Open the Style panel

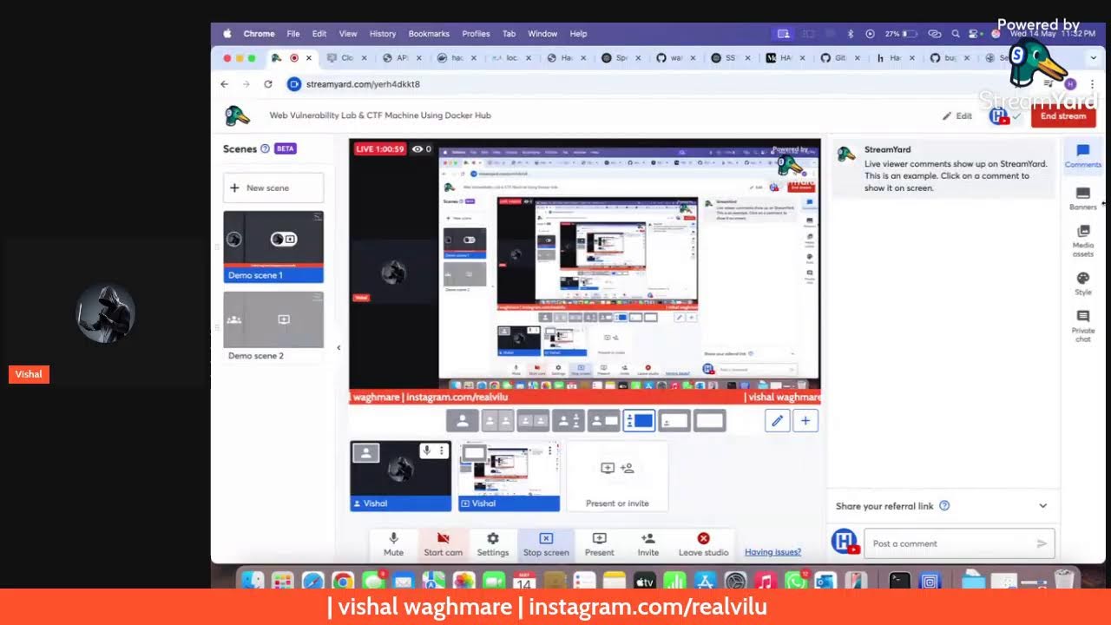[x=1083, y=283]
